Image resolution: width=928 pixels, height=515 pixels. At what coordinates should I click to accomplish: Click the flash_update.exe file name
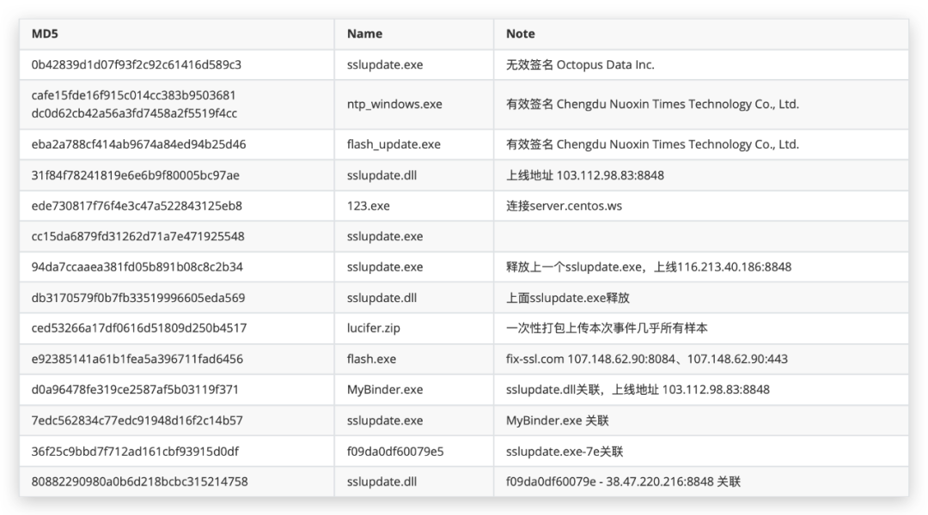point(394,144)
